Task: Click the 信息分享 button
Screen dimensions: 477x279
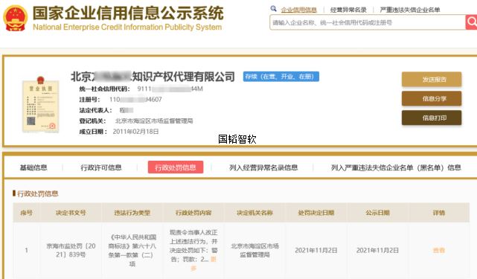Action: 432,98
